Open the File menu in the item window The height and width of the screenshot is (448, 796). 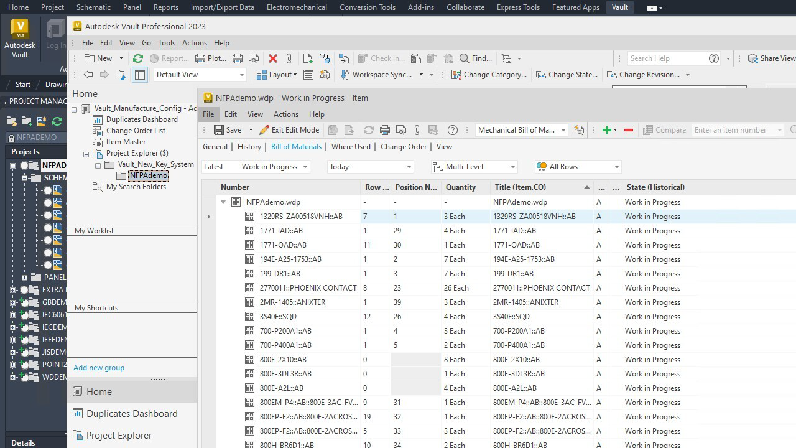pyautogui.click(x=208, y=114)
